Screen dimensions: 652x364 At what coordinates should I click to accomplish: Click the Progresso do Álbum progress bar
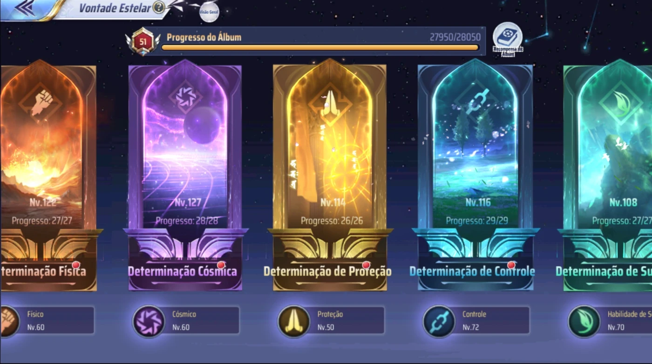tap(320, 47)
